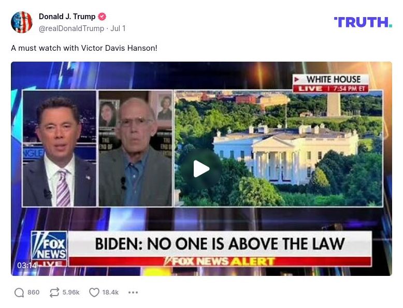Click the pink verified badge
Viewport: 403px width, 308px height.
click(102, 17)
